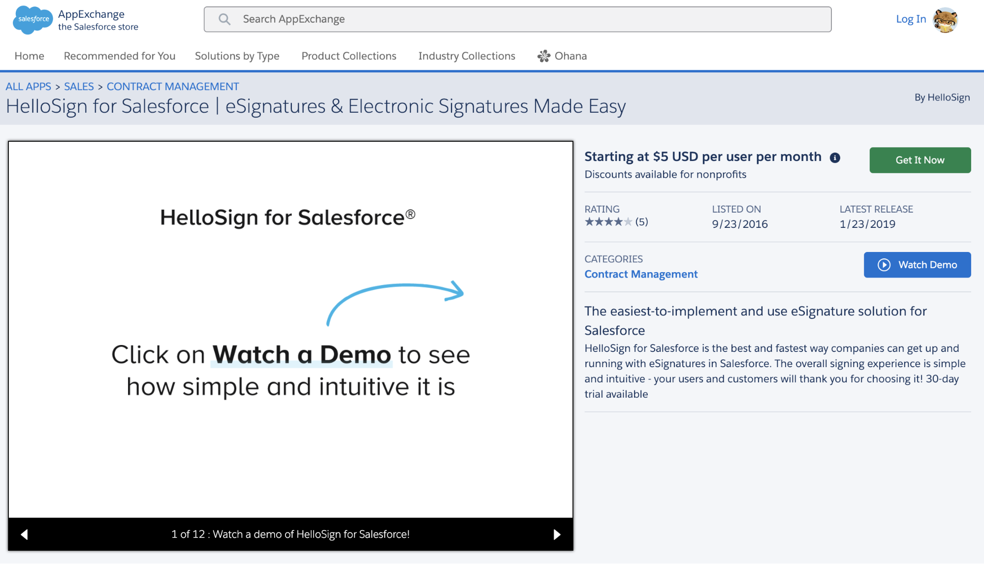Open Solutions by Type menu
The image size is (984, 564).
237,56
